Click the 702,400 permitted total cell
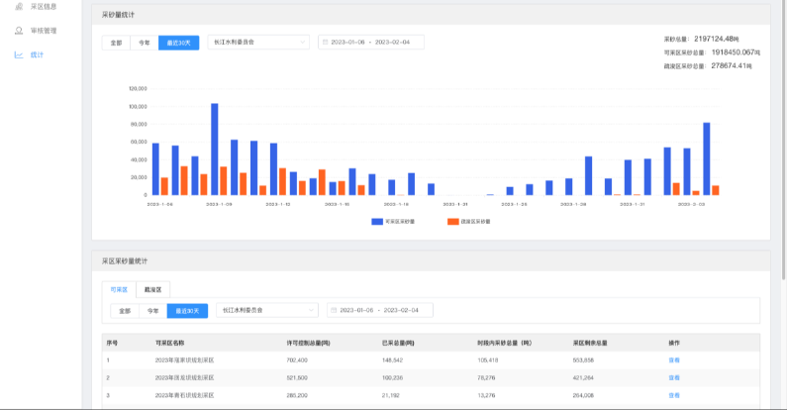787x410 pixels. click(x=297, y=360)
